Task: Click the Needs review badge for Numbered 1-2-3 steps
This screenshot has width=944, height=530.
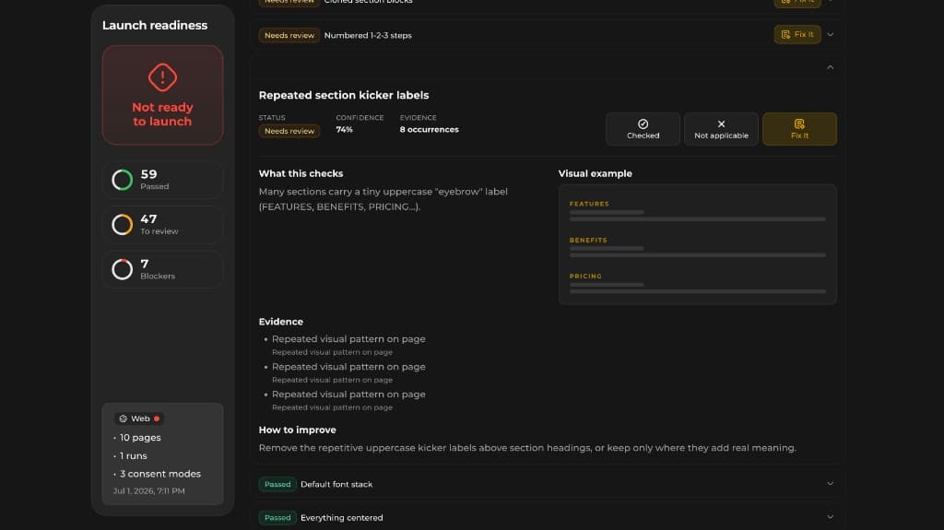Action: [x=289, y=35]
